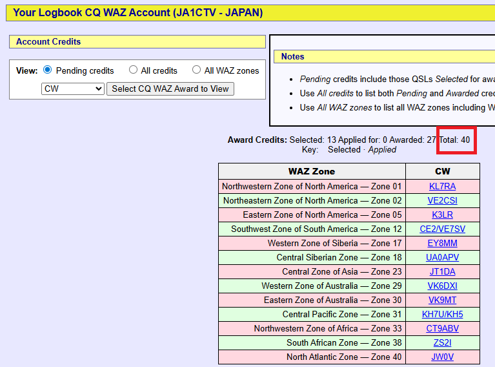Open the KL7RA callsign link
This screenshot has height=367, width=495.
(x=442, y=186)
